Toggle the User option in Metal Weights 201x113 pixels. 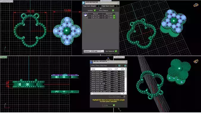tap(125, 66)
